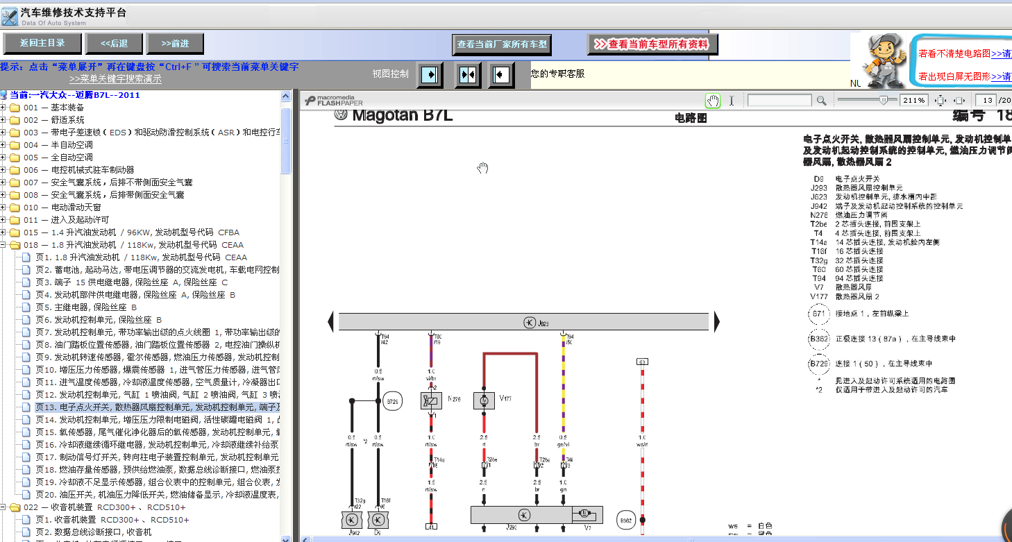Screen dimensions: 1012x542
Task: Select the FlashPaper pan hand tool
Action: [x=713, y=101]
